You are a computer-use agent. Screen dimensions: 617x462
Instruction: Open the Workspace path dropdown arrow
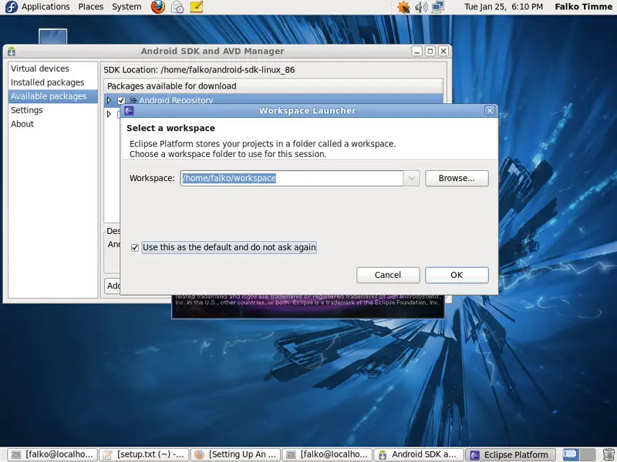point(411,178)
